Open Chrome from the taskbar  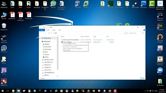[x=94, y=91]
